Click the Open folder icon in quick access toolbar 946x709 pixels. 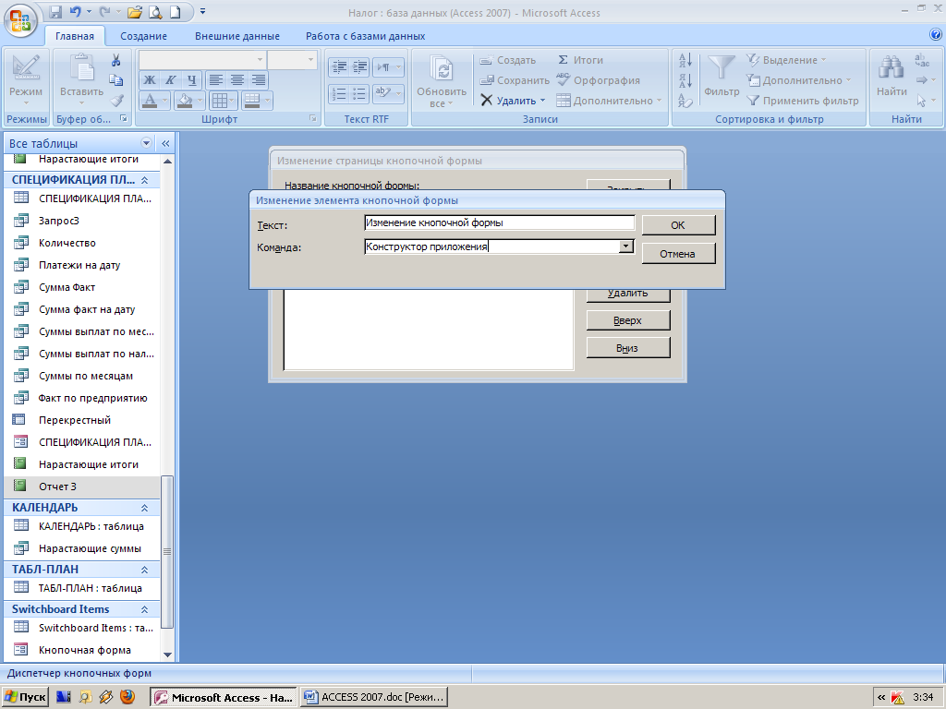(135, 11)
